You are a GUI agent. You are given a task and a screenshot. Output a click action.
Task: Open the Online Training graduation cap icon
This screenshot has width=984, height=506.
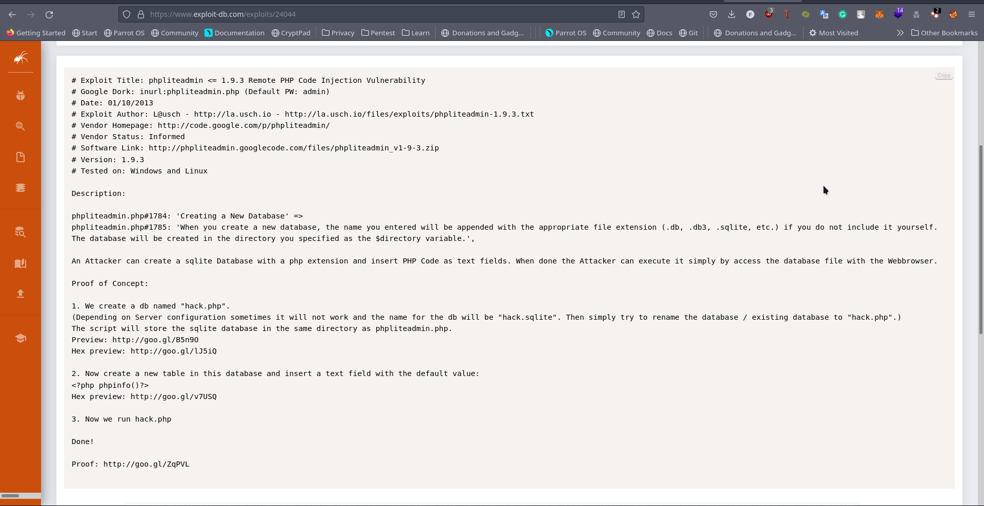[x=20, y=338]
